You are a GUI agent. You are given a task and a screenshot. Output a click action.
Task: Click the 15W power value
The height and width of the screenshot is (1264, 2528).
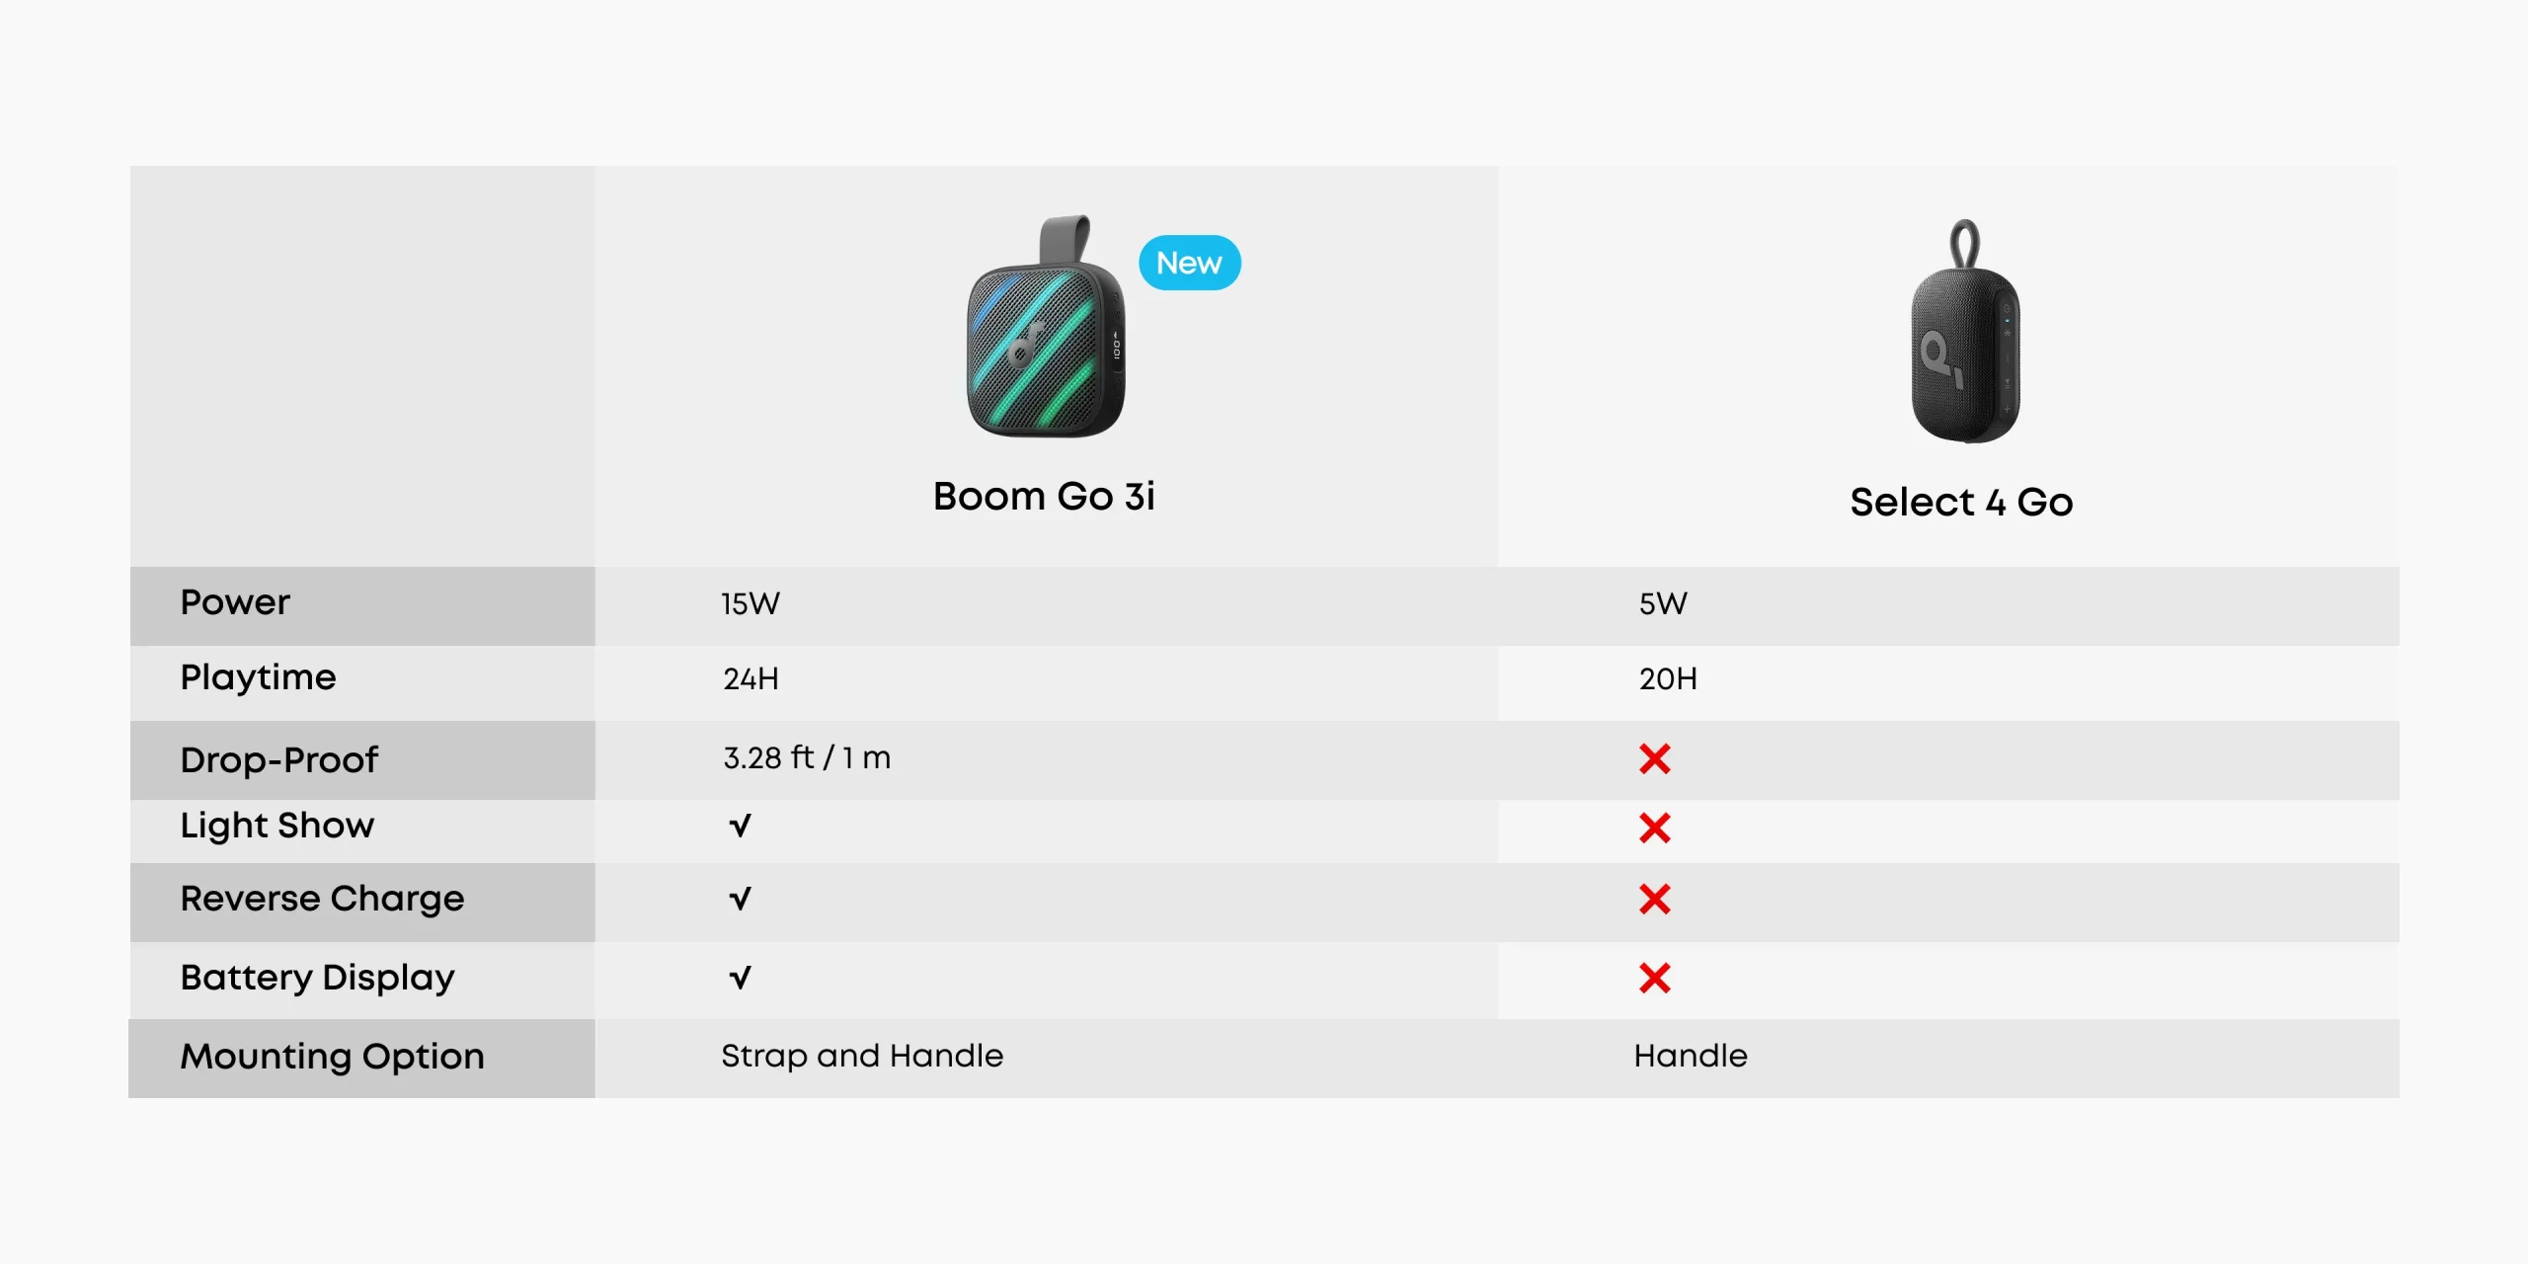point(750,603)
